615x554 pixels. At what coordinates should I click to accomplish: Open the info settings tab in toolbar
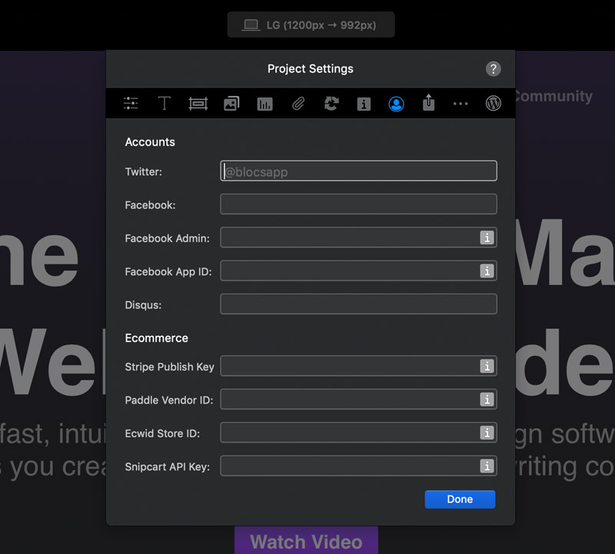pos(364,104)
